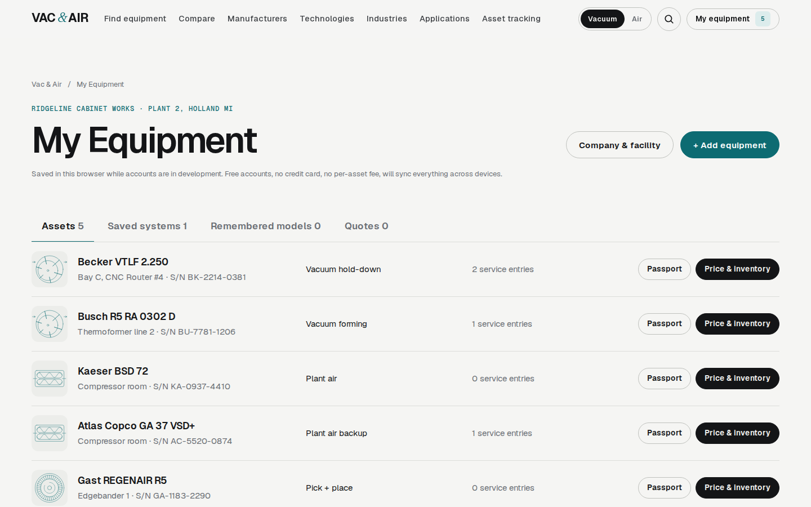Viewport: 811px width, 507px height.
Task: Click the Kaeser BSD 72 compressor icon
Action: [50, 379]
